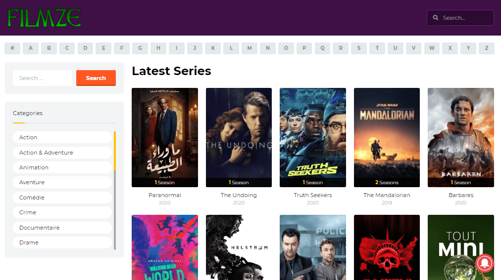Filter series by letter X
501x280 pixels.
pyautogui.click(x=450, y=48)
